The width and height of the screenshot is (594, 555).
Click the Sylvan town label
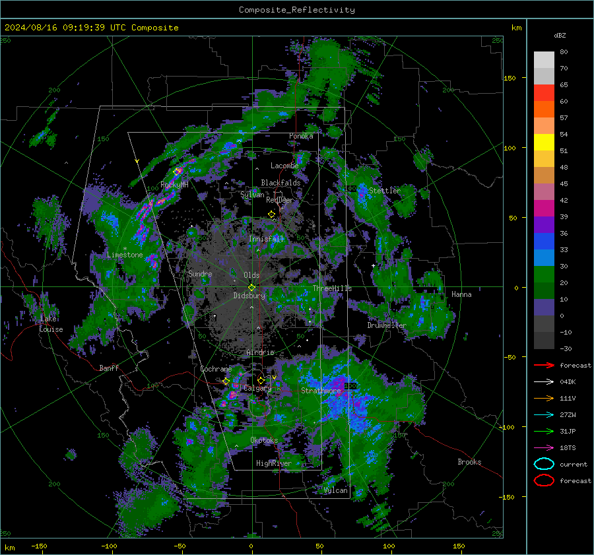pos(252,195)
